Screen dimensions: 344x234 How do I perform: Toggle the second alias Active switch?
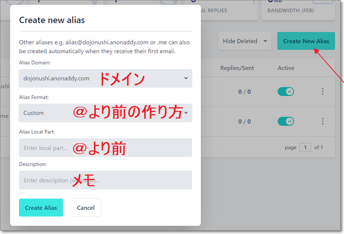(x=285, y=122)
